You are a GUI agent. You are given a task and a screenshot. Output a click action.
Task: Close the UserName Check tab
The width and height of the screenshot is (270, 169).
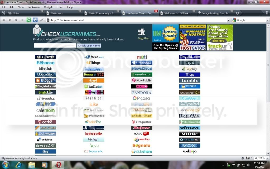click(x=156, y=11)
